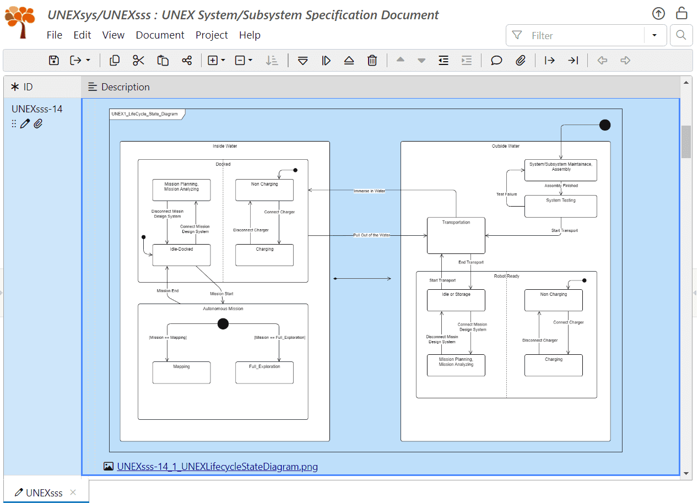Open the View menu
The image size is (698, 503).
pos(113,35)
